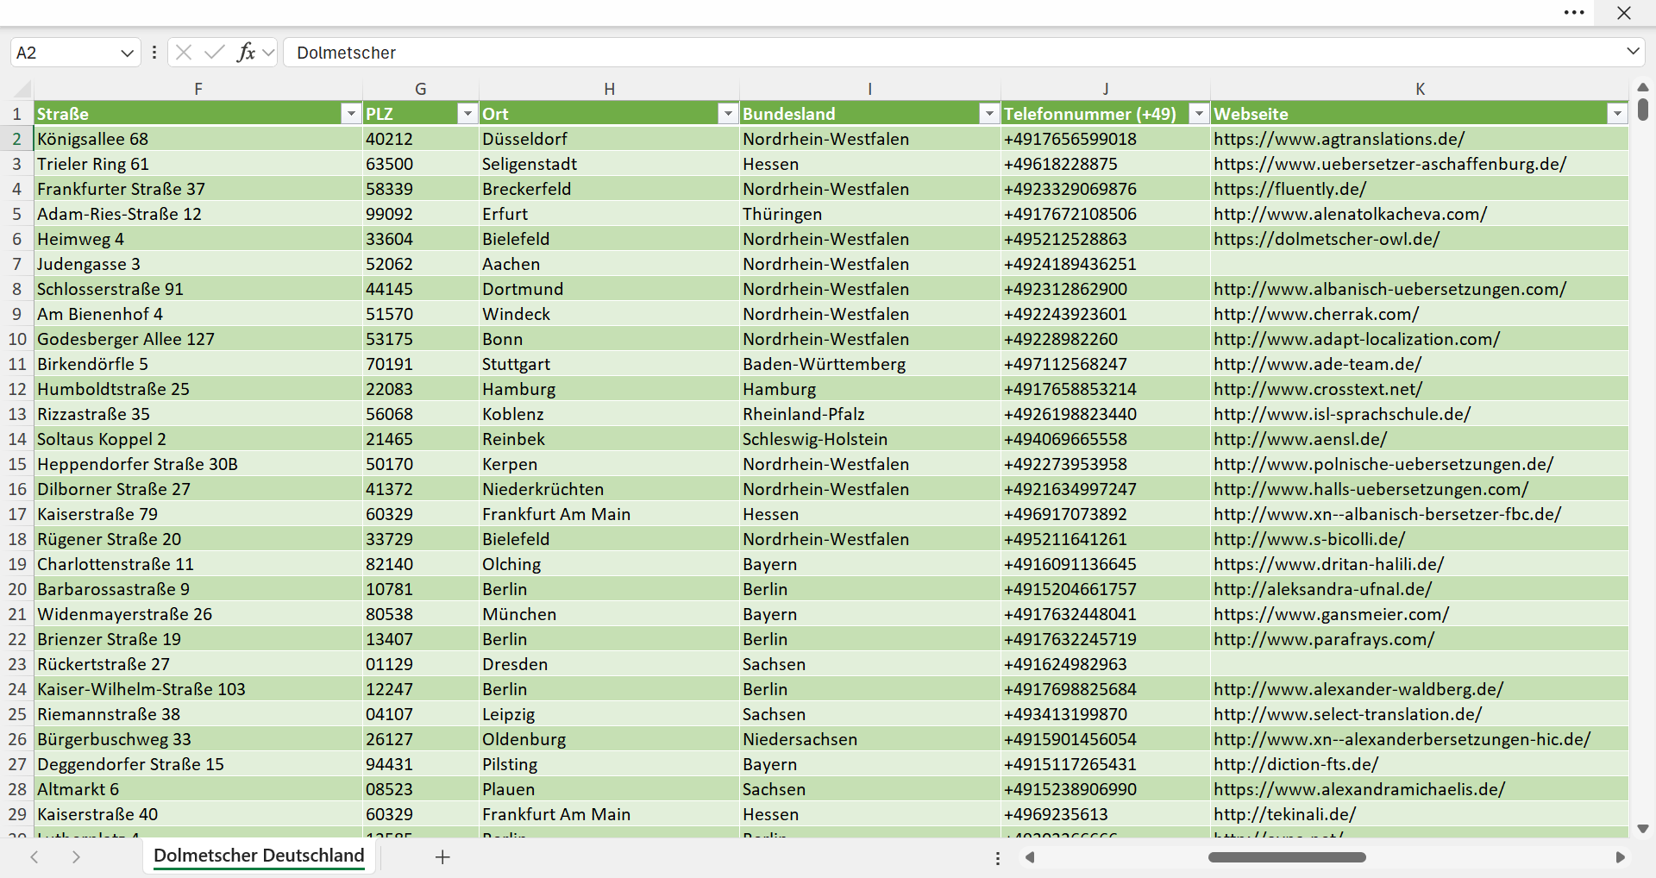Click the cancel entry X icon

184,53
